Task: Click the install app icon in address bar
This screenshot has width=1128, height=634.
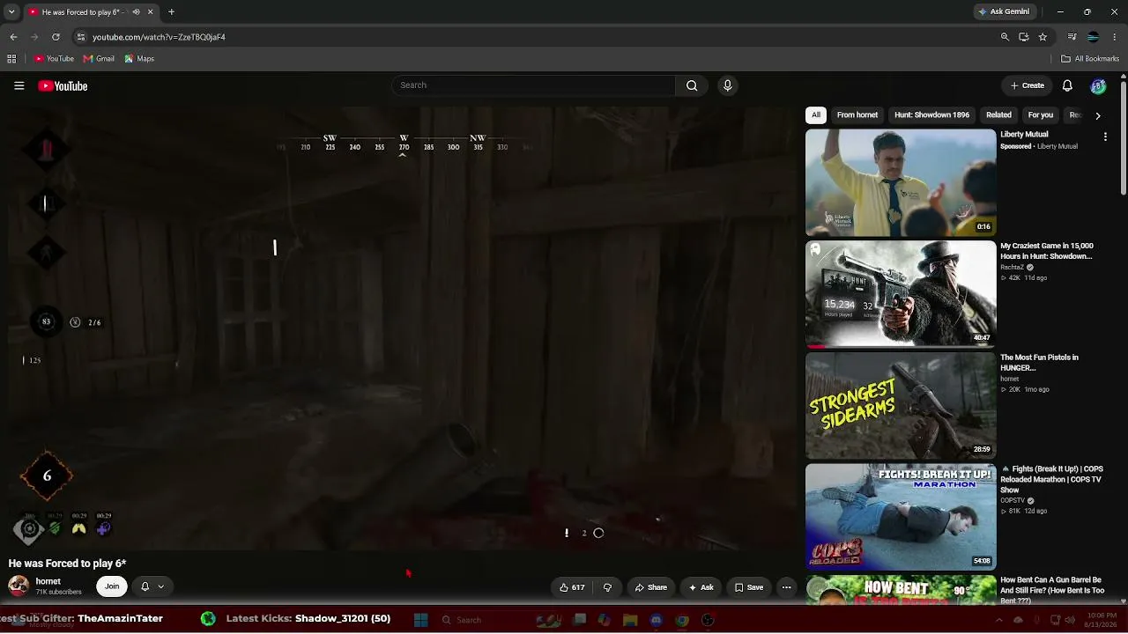Action: pyautogui.click(x=1024, y=37)
